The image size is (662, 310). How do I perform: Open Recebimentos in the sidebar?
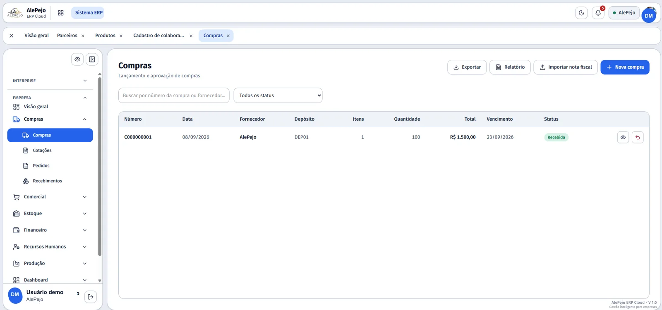coord(50,181)
